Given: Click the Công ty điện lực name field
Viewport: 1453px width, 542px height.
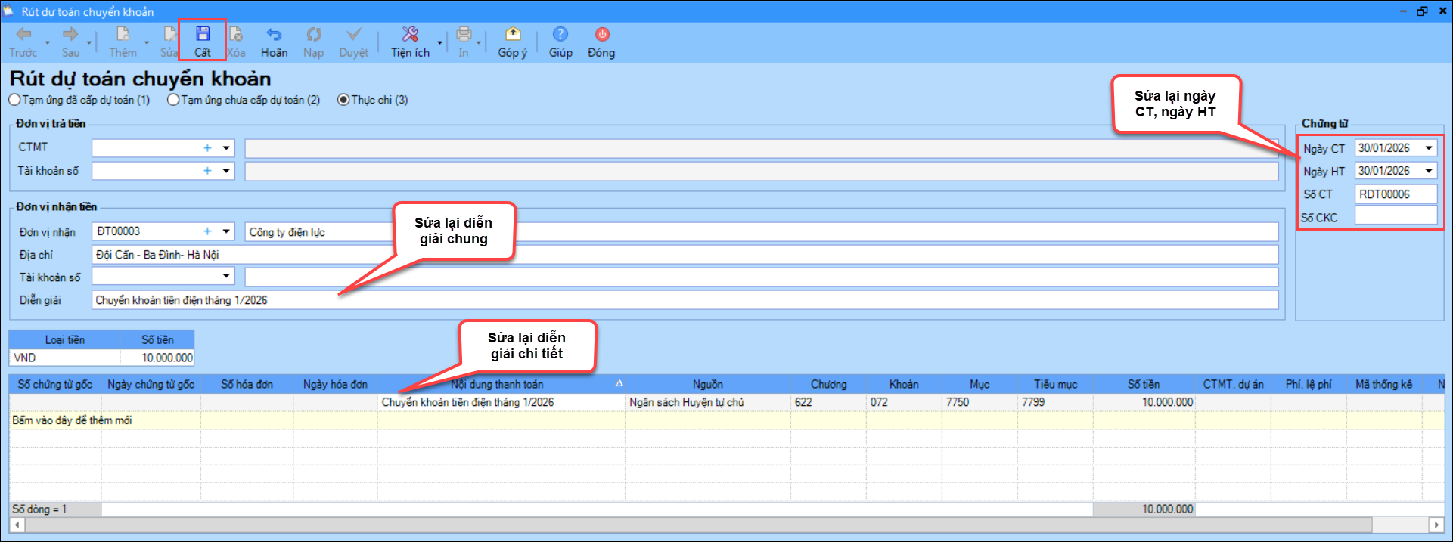Looking at the screenshot, I should click(762, 232).
